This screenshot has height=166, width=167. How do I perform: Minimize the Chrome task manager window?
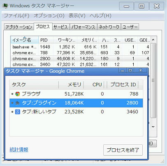pos(123,70)
